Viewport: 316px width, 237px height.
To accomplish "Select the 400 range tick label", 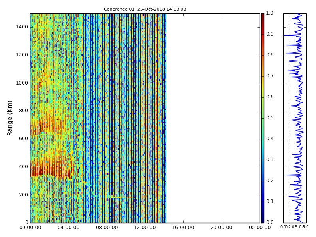I will 23,167.
